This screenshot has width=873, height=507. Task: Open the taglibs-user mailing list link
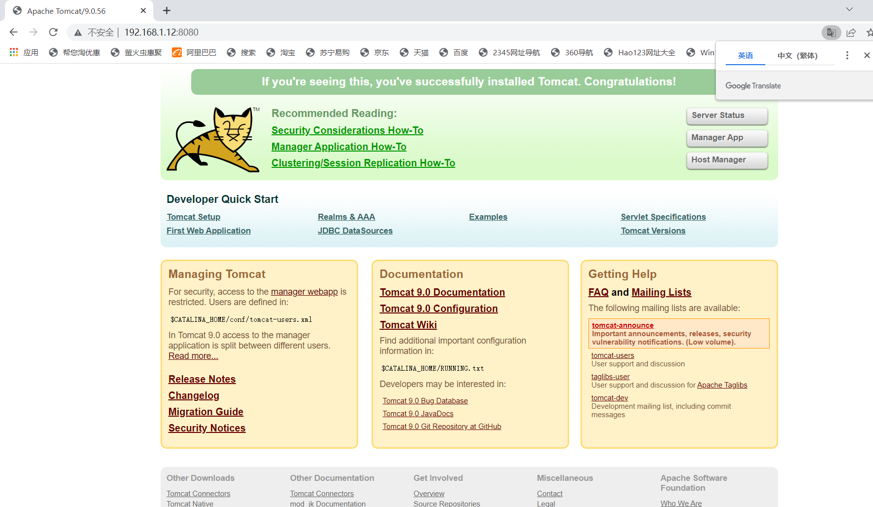pos(610,377)
